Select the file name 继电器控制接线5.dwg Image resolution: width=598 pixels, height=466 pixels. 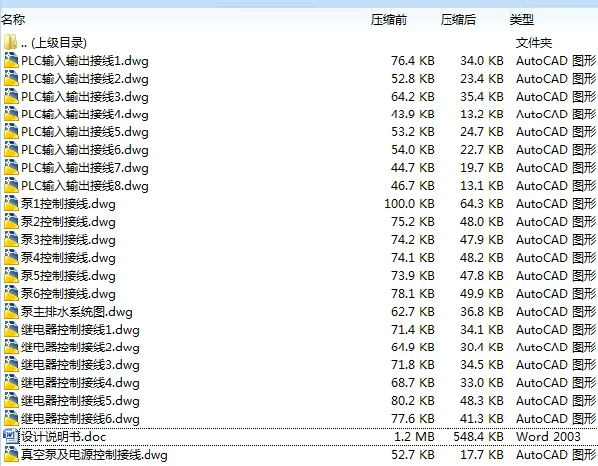[80, 401]
